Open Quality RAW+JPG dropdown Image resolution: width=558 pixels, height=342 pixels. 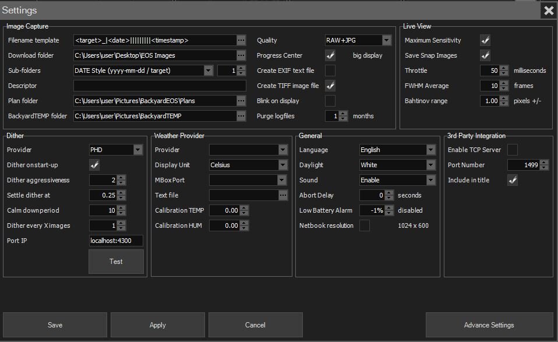point(358,40)
